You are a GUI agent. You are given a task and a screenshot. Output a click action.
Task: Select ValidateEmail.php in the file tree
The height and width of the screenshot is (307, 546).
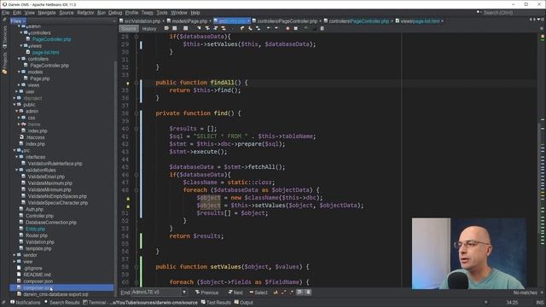46,177
